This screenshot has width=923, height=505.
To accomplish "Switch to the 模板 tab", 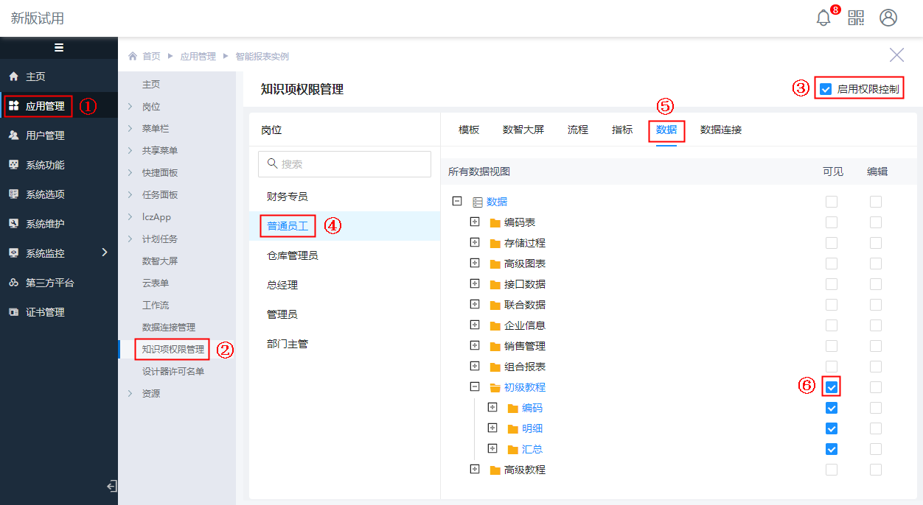I will (x=469, y=130).
